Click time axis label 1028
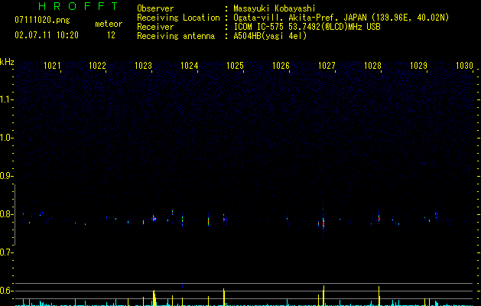This screenshot has width=481, height=306. click(372, 66)
